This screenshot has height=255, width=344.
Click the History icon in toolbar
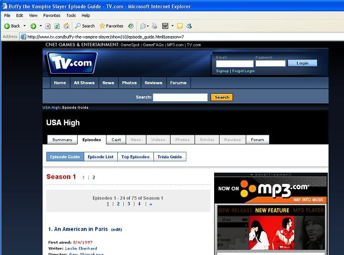131,26
